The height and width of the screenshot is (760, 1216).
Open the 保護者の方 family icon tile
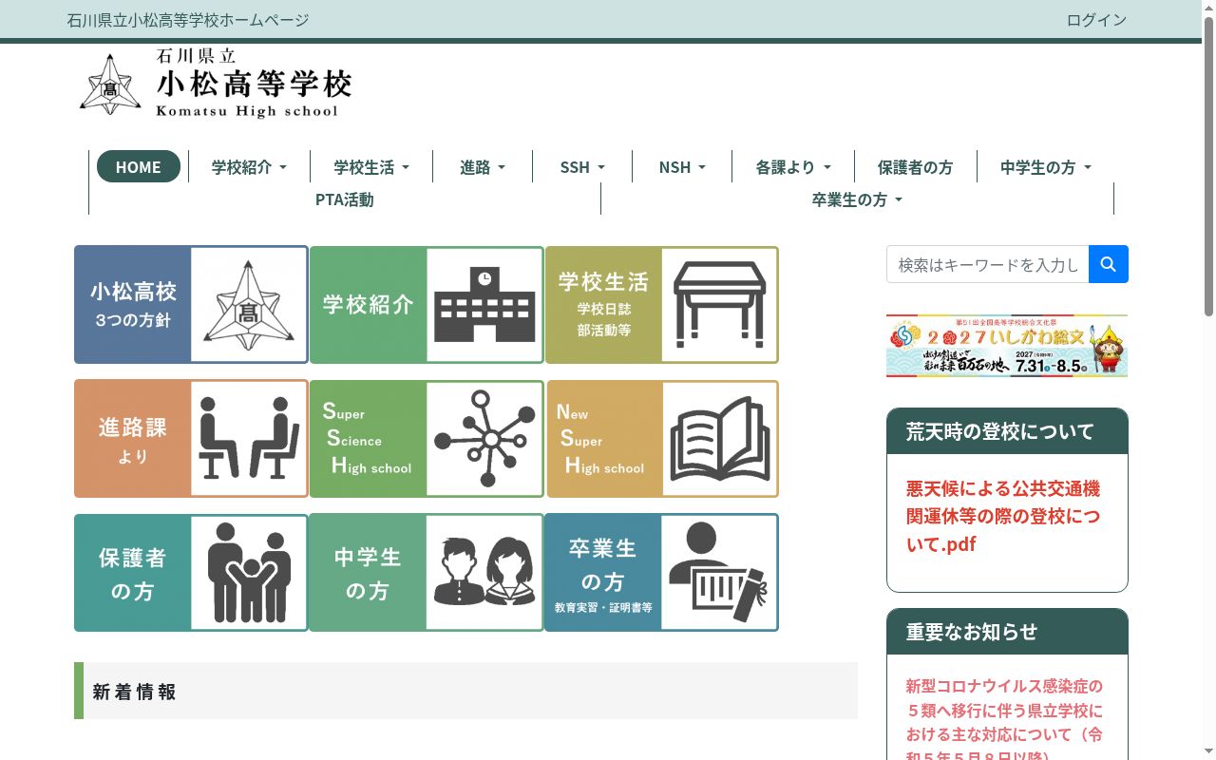pyautogui.click(x=191, y=573)
